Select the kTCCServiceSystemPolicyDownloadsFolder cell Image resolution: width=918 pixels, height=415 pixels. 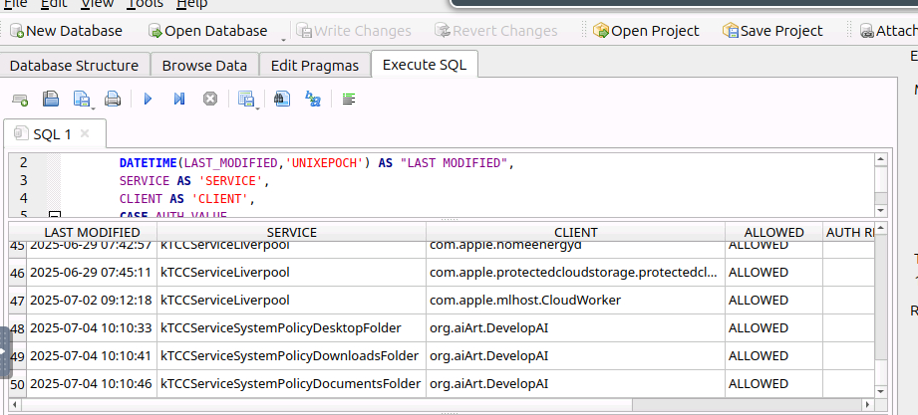pos(290,355)
